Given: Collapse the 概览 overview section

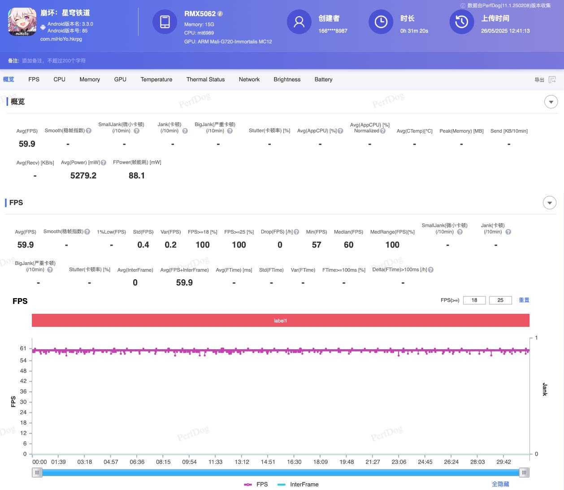Looking at the screenshot, I should click(551, 102).
